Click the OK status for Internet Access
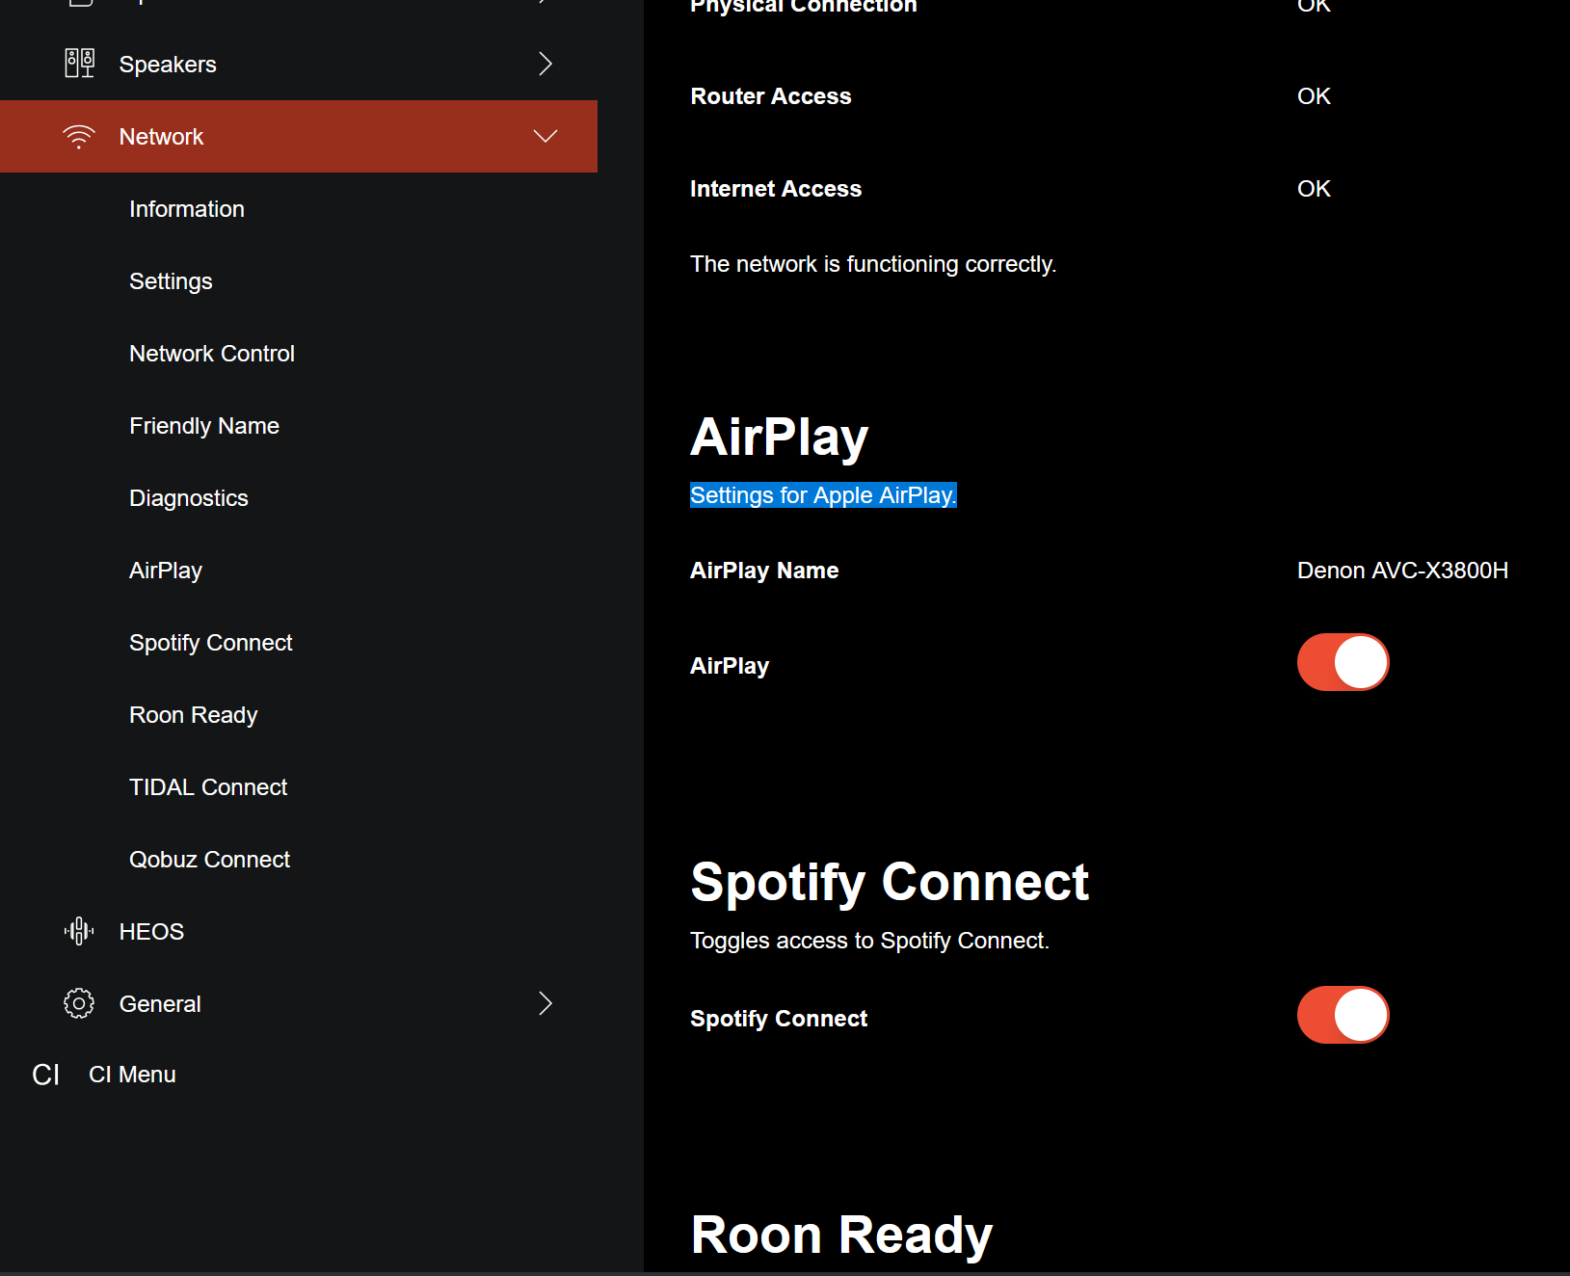1570x1276 pixels. point(1314,189)
